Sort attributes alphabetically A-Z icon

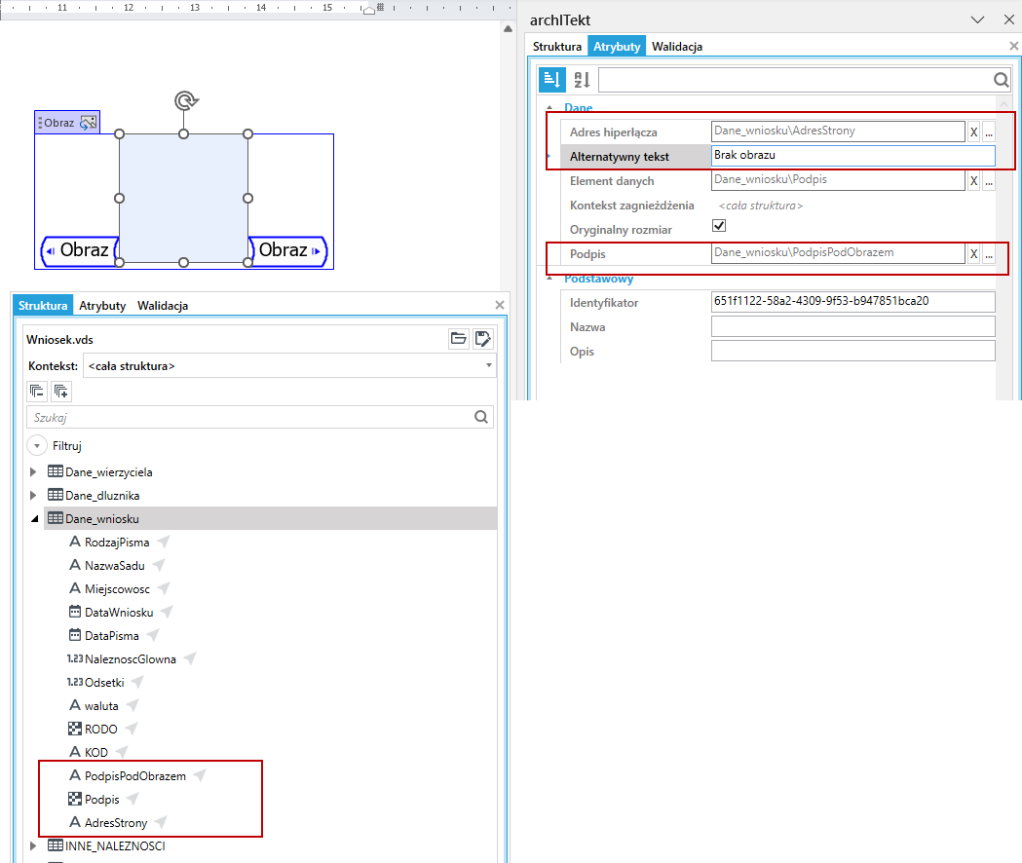click(582, 80)
